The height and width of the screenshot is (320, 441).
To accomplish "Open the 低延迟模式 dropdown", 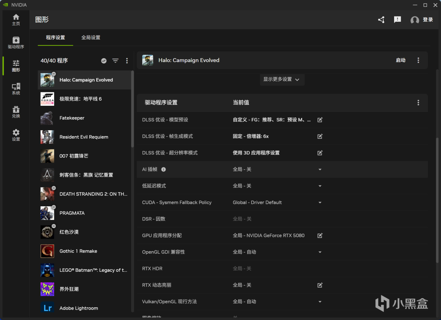I will 320,186.
